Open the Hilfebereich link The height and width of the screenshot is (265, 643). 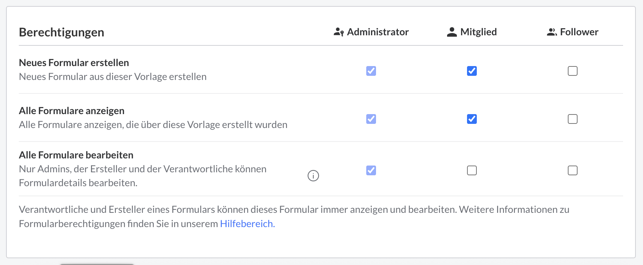tap(247, 224)
